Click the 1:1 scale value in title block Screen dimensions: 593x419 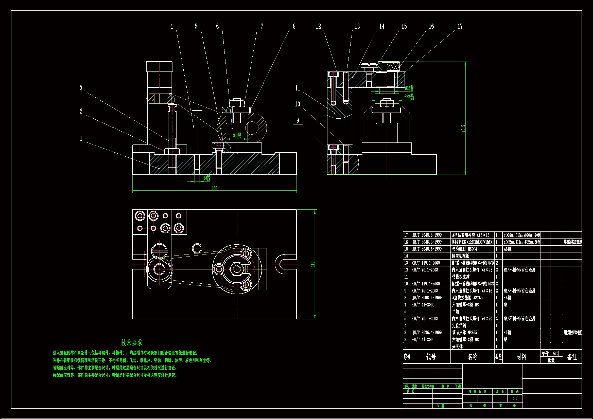point(515,399)
